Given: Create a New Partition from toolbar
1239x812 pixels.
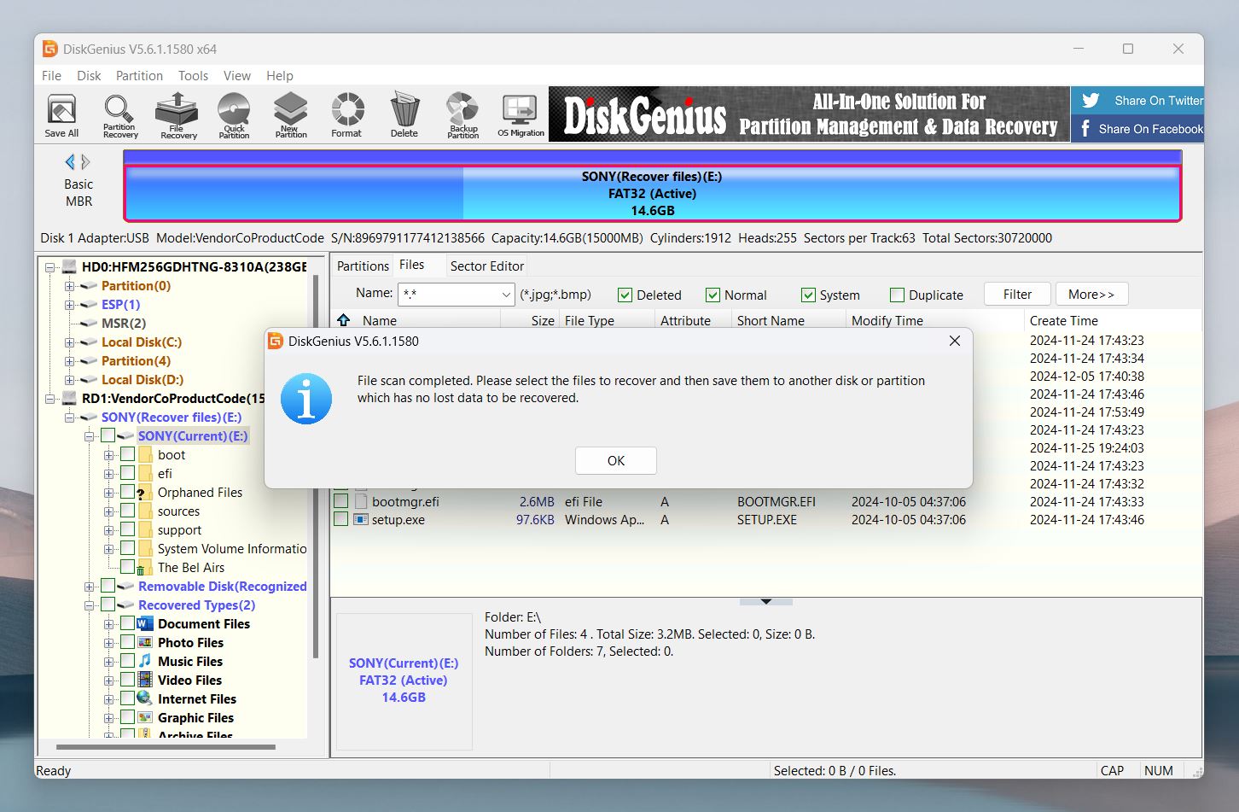Looking at the screenshot, I should [x=291, y=115].
